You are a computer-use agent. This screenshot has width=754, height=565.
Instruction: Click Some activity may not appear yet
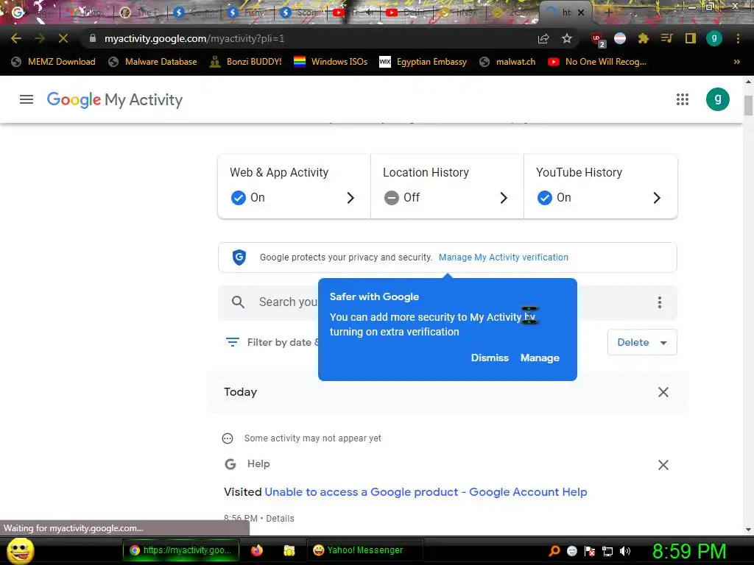pyautogui.click(x=312, y=438)
